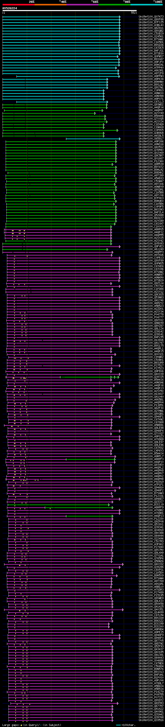This screenshot has width=165, height=727.
Task: Open hit UniRef100_Q07473
Action: coord(151,17)
